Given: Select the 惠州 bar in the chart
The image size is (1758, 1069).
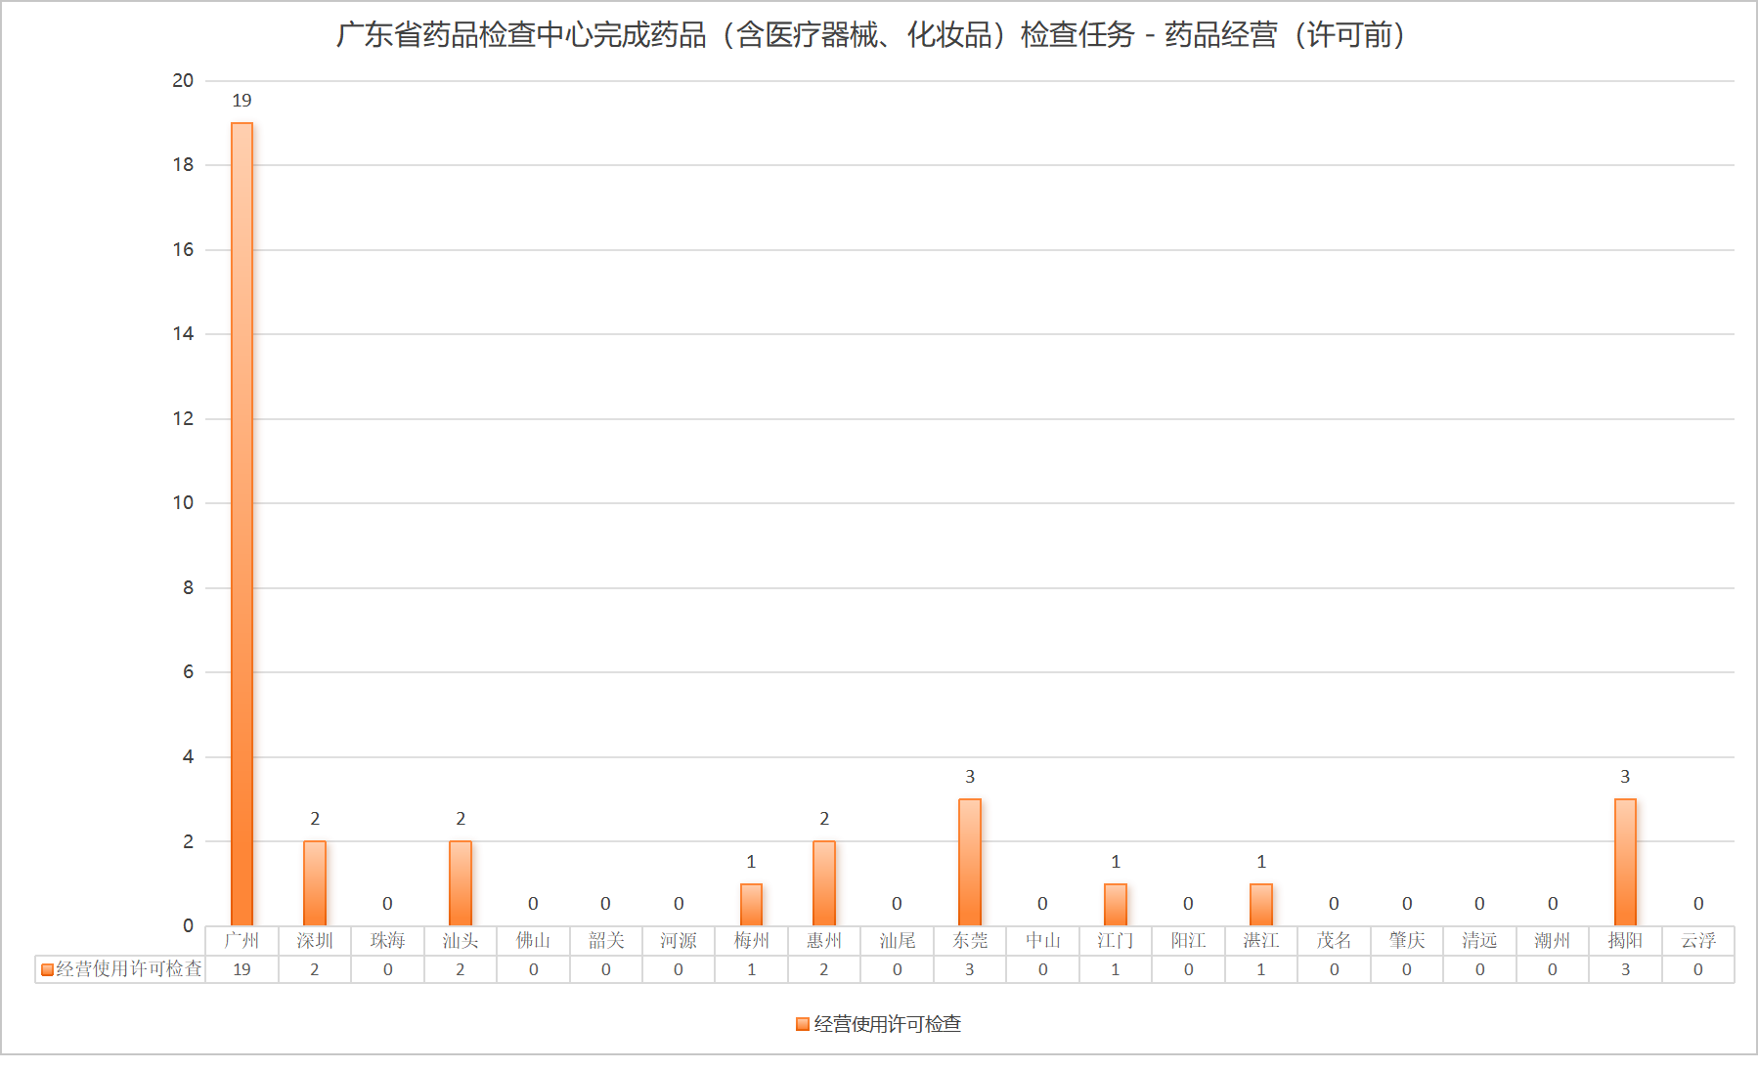Looking at the screenshot, I should click(x=824, y=883).
